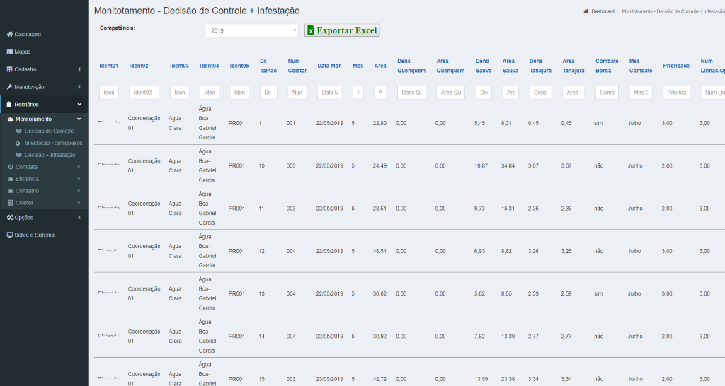Sort by the Data Mon column header
The height and width of the screenshot is (386, 725).
[x=329, y=66]
